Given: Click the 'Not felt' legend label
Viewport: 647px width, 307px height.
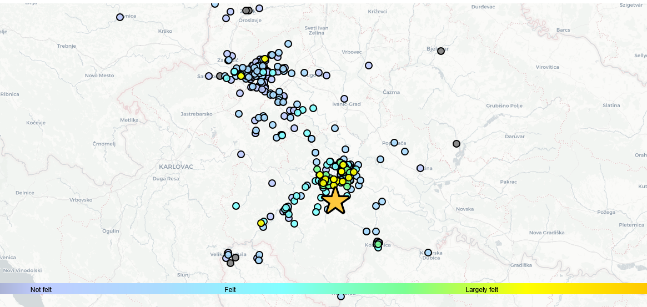Looking at the screenshot, I should [x=41, y=290].
